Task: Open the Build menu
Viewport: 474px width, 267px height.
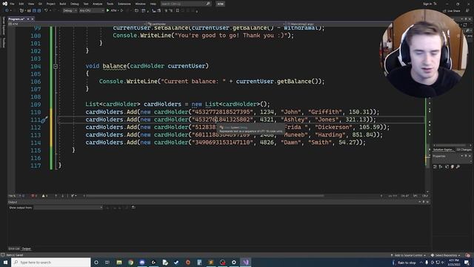Action: 62,4
